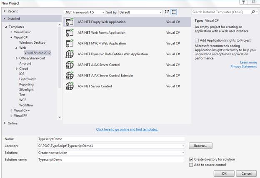This screenshot has width=260, height=178.
Task: Select the Android template category
Action: click(x=25, y=63)
